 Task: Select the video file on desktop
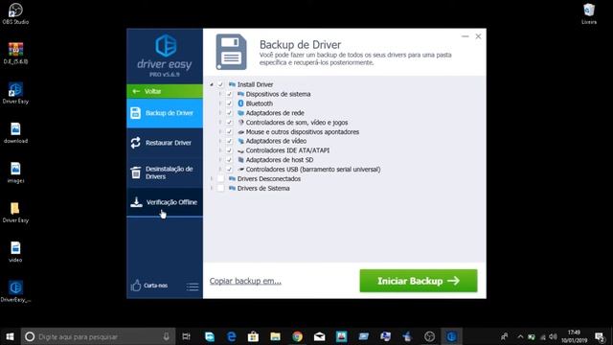click(x=15, y=251)
